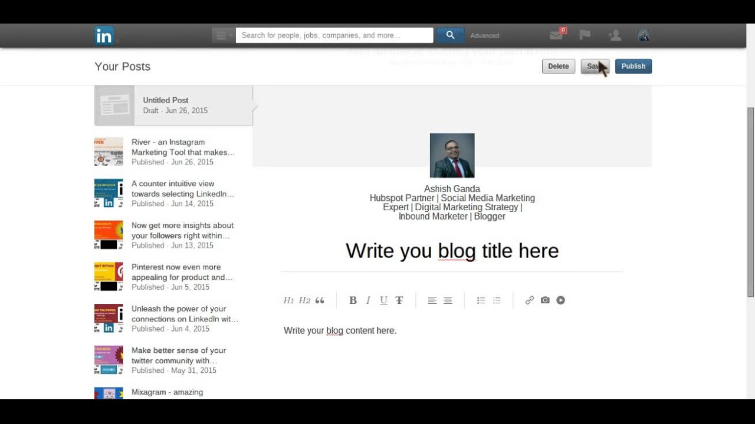Apply Heading 2 formatting
This screenshot has width=755, height=424.
pyautogui.click(x=304, y=300)
